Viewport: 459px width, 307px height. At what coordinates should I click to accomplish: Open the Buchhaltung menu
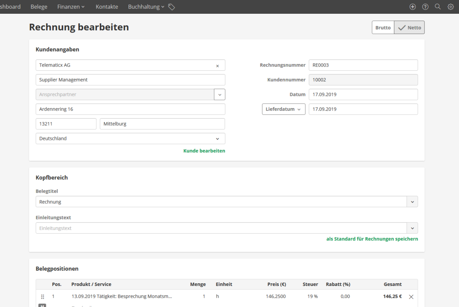point(146,7)
